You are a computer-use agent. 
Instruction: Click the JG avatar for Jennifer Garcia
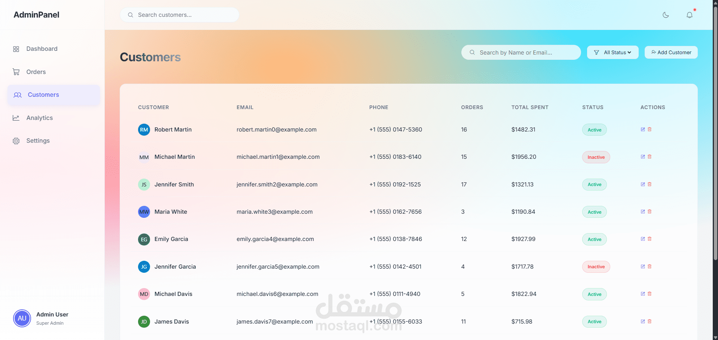pyautogui.click(x=144, y=267)
